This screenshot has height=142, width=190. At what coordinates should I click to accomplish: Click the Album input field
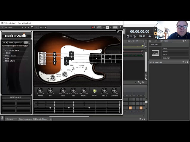point(175,51)
